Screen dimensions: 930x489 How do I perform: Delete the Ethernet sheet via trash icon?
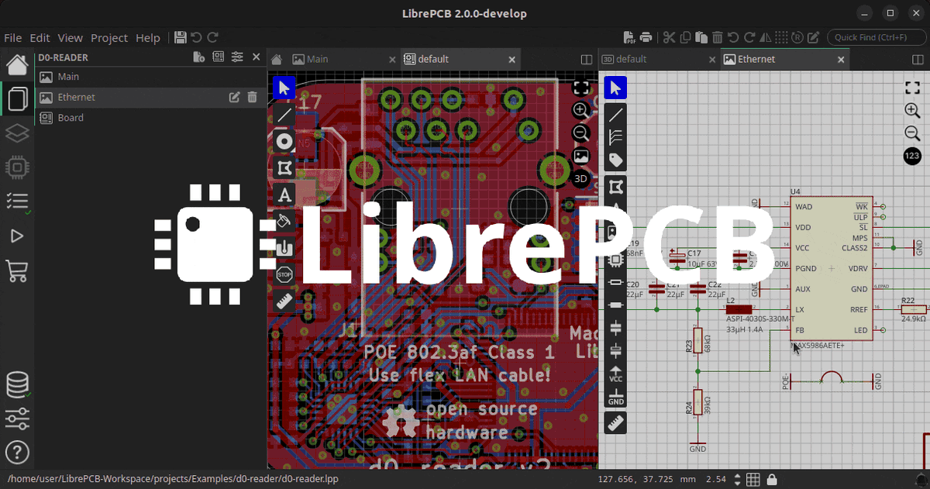click(x=252, y=97)
